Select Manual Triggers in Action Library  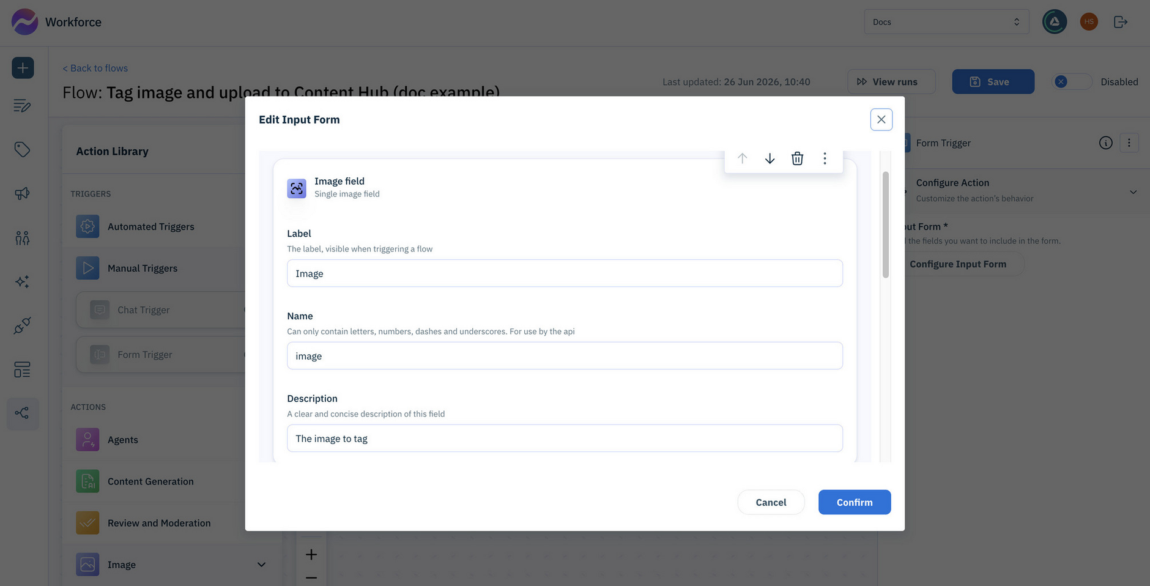pos(143,268)
